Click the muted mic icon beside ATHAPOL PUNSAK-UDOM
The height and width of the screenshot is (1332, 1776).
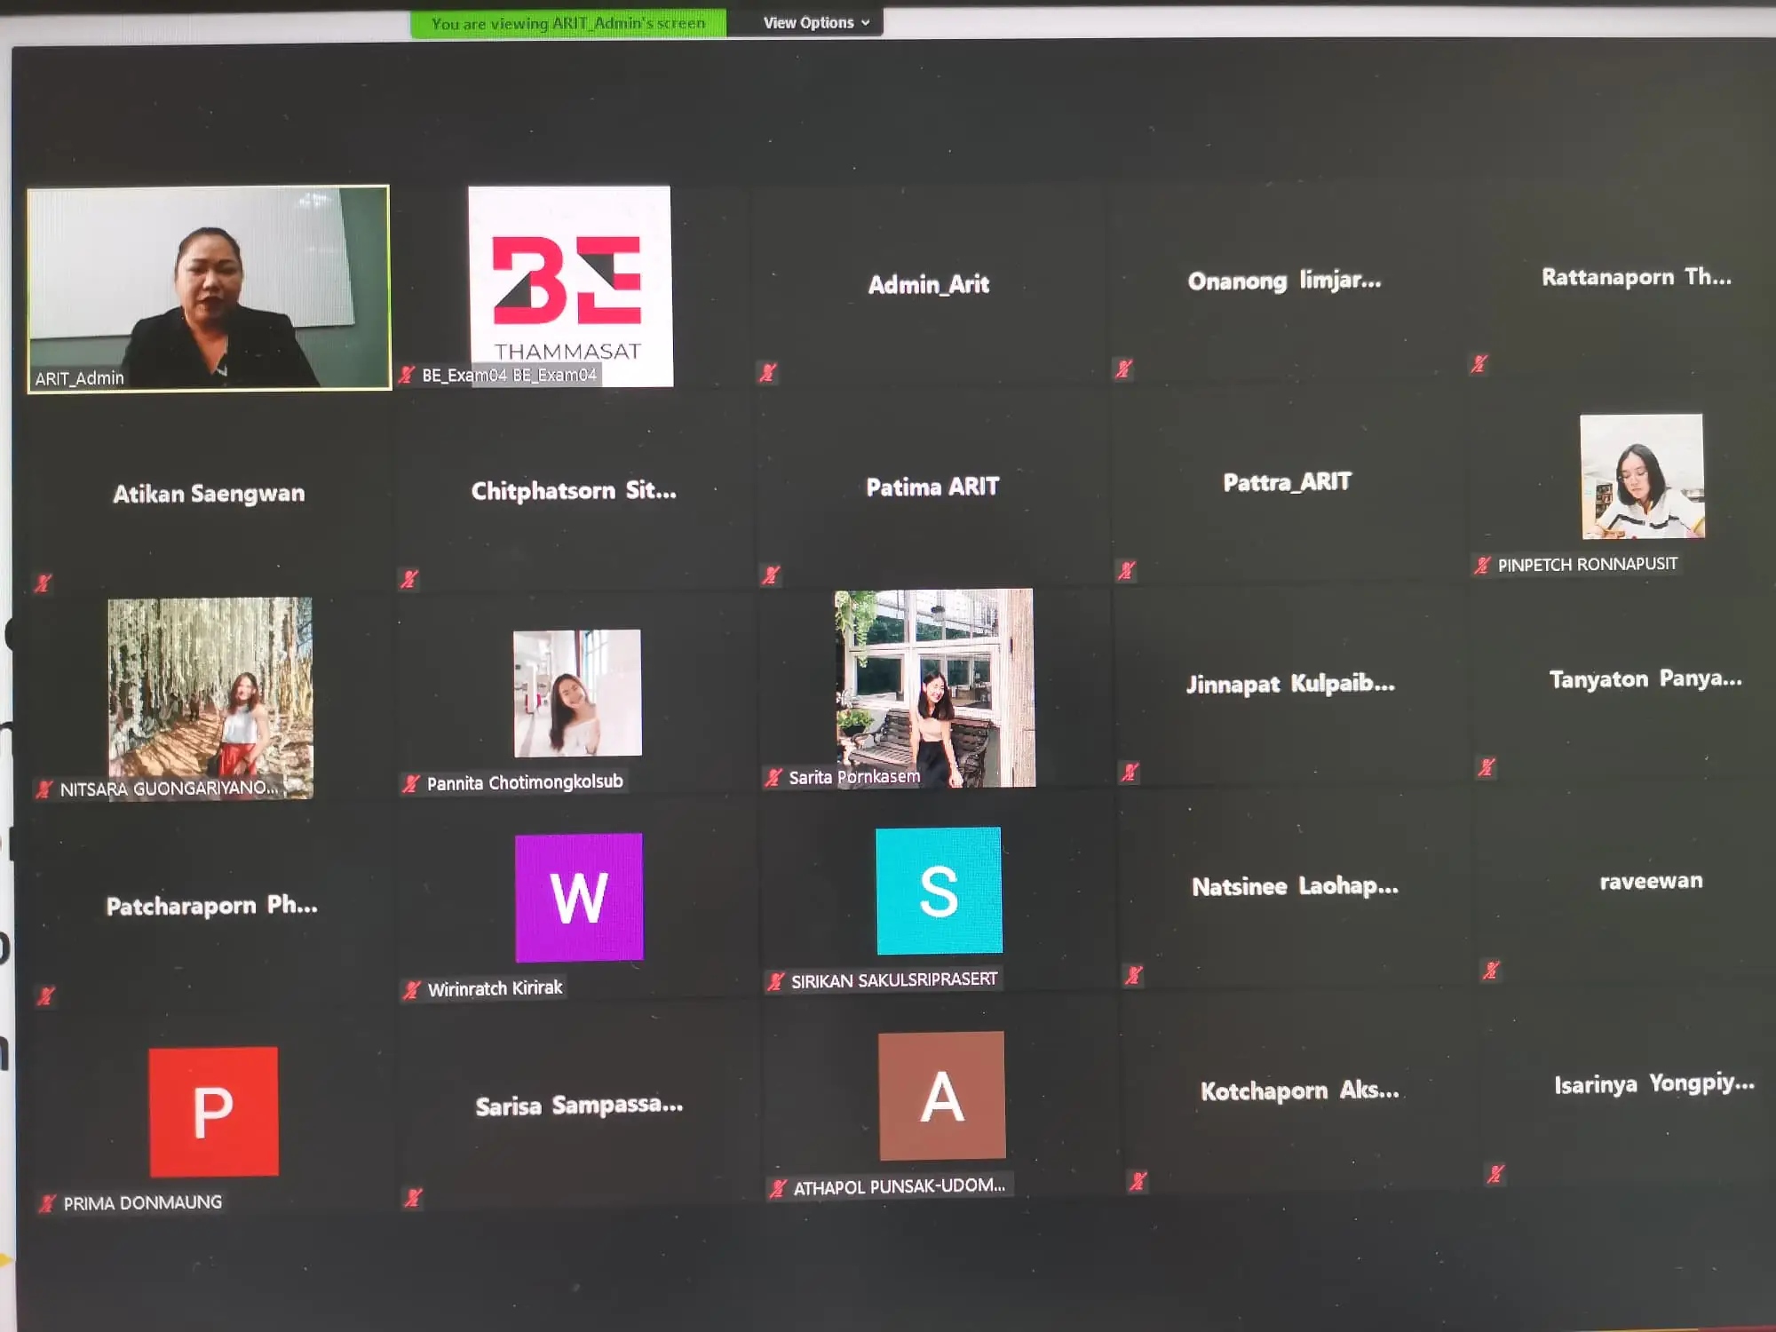[779, 1188]
